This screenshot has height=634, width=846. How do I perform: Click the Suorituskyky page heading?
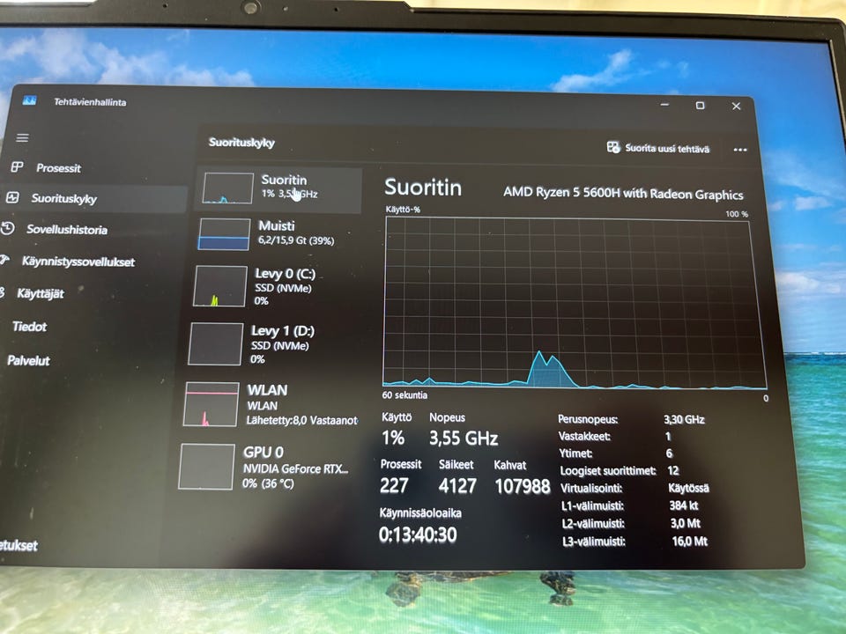point(241,143)
